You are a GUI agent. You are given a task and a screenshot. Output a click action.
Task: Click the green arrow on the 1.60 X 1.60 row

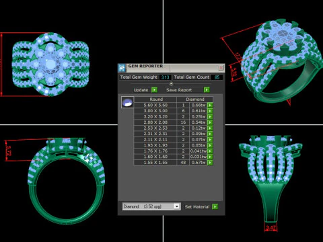point(210,157)
